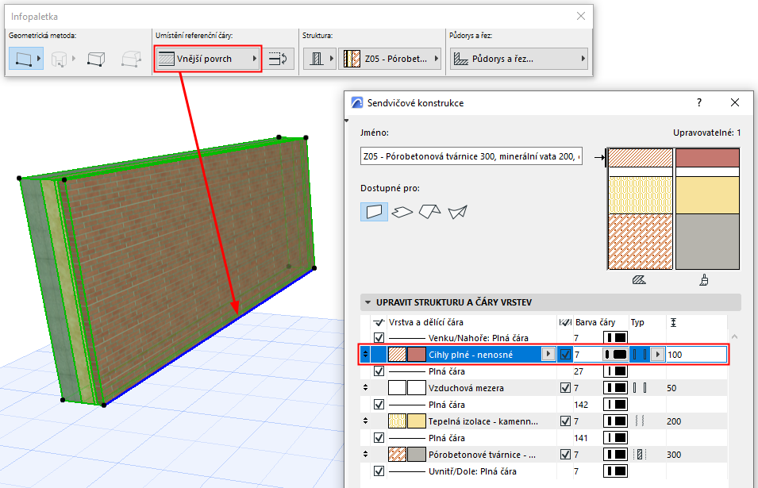Click the Vrstva a dělící čára column header

pyautogui.click(x=426, y=322)
